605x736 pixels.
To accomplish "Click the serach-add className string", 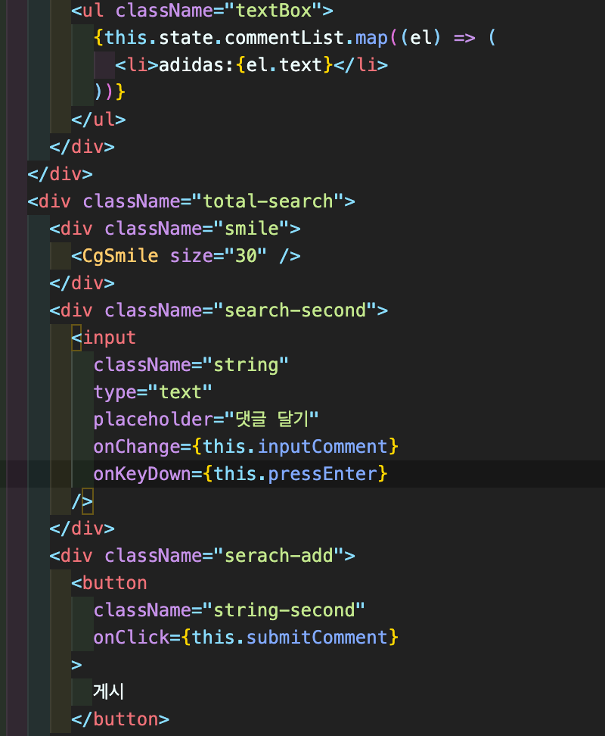I will (279, 556).
